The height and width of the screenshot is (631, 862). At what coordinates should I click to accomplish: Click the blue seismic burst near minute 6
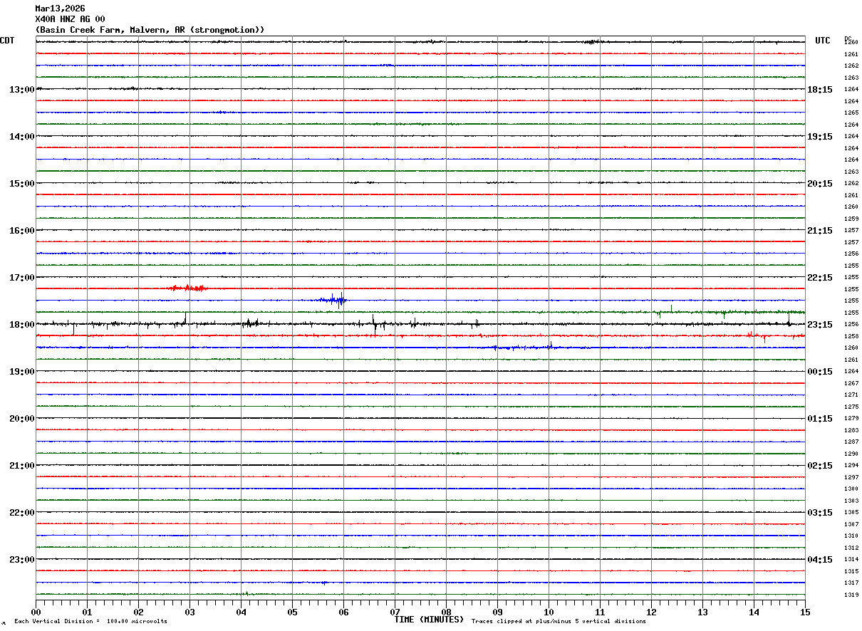(333, 299)
